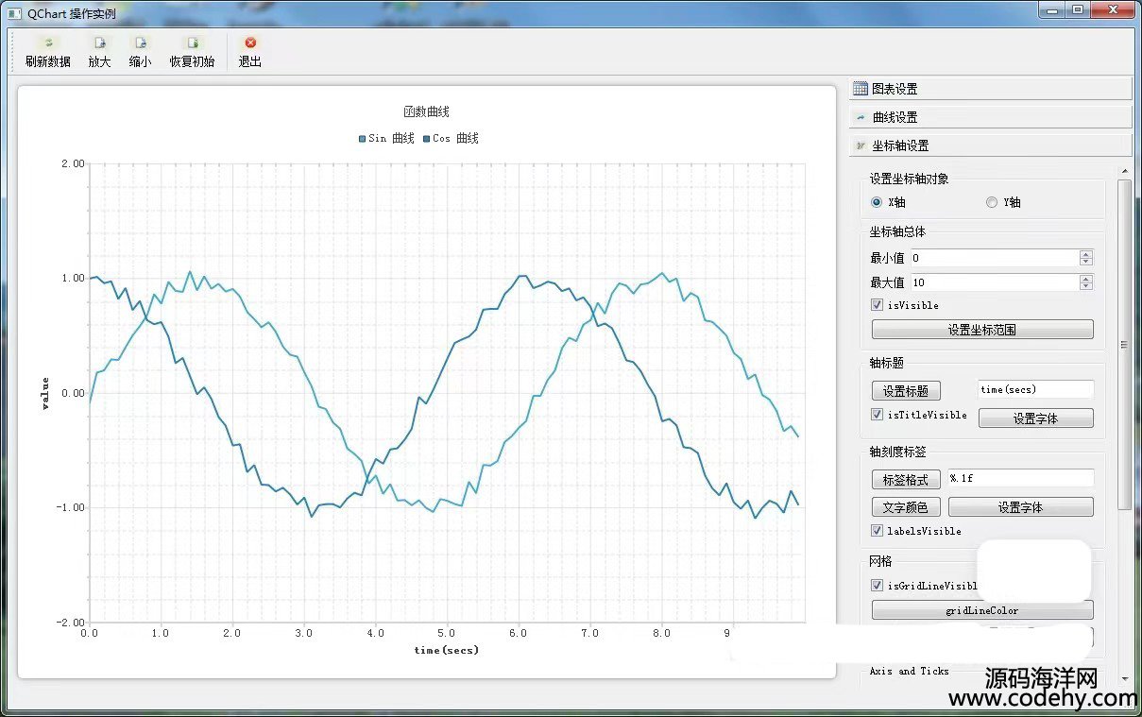Click the 缩小 zoom out toolbar icon
1142x717 pixels.
point(140,43)
